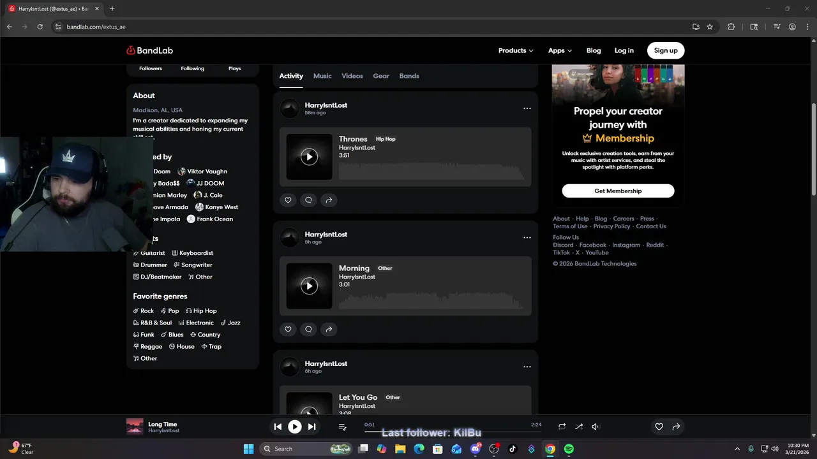This screenshot has height=459, width=817.
Task: Select the Keyboardist talent tag
Action: pyautogui.click(x=192, y=253)
